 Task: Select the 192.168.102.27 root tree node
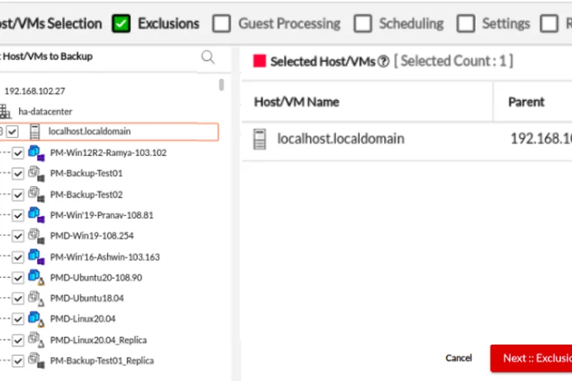coord(34,91)
